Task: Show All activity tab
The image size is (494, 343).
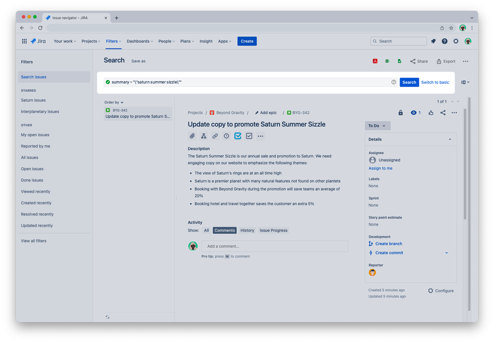Action: 206,230
